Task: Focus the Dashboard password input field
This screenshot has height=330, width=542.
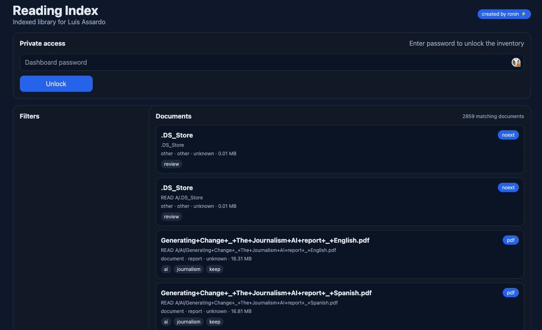Action: coord(272,62)
